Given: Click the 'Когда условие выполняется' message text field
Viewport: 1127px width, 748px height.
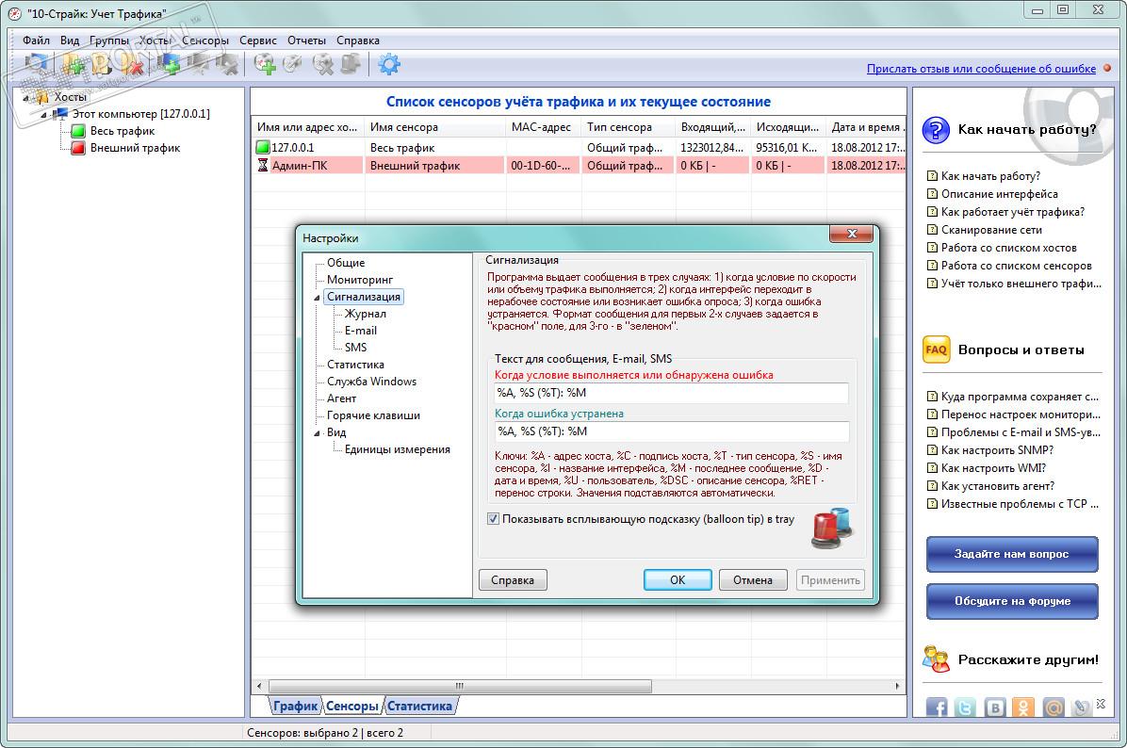Looking at the screenshot, I should [x=671, y=392].
